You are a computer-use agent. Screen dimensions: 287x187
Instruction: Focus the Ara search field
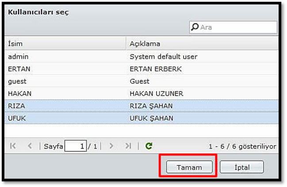coord(237,27)
